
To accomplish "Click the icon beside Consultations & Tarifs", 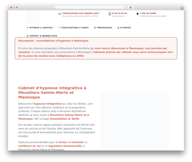I will point(59,28).
